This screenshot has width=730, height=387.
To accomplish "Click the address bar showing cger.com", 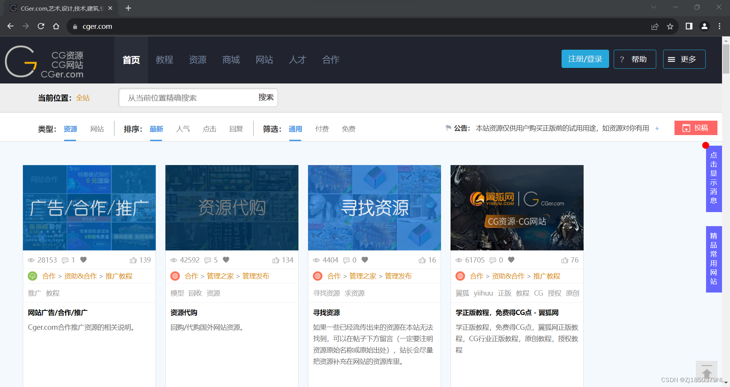I will [357, 26].
